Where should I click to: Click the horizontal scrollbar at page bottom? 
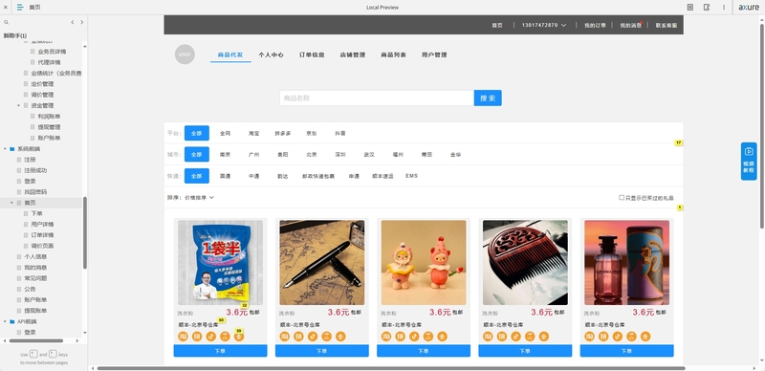391,368
